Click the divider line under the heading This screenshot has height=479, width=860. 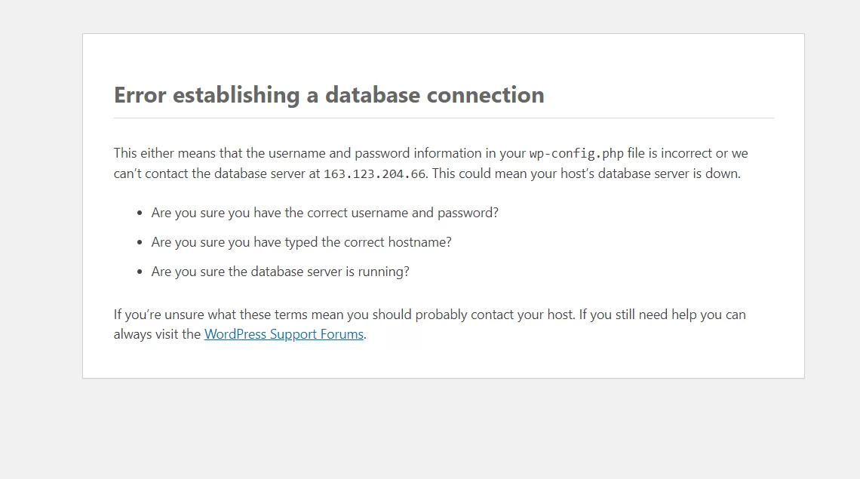443,118
